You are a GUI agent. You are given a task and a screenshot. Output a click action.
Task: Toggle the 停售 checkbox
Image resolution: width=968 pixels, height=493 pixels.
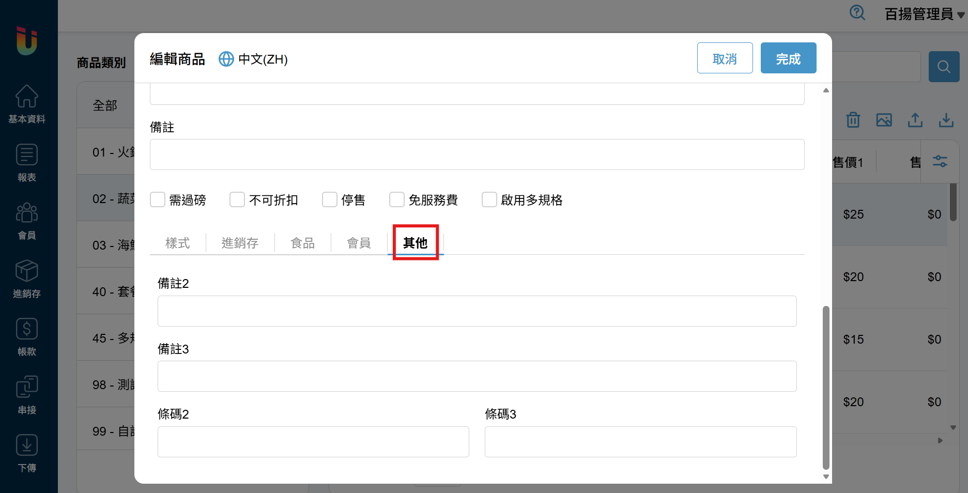[x=329, y=200]
